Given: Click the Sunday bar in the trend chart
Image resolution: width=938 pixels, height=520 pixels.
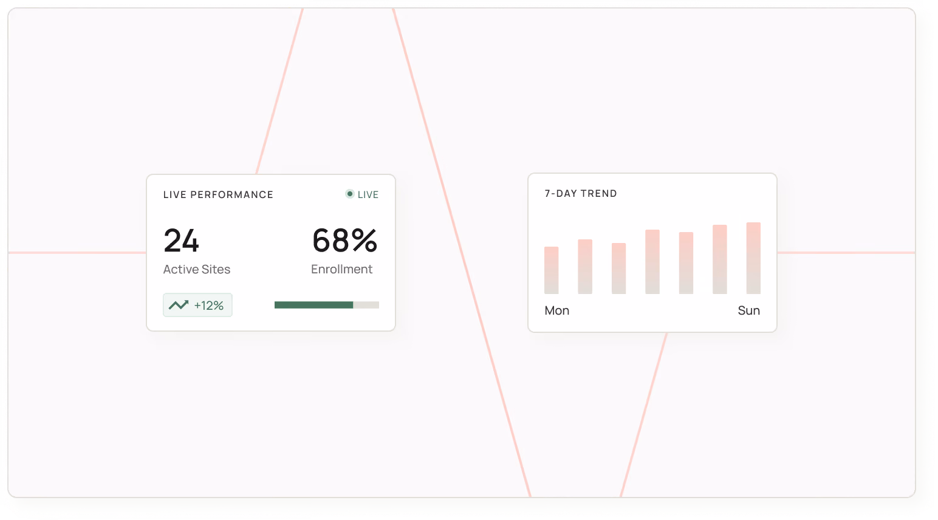Looking at the screenshot, I should point(753,258).
